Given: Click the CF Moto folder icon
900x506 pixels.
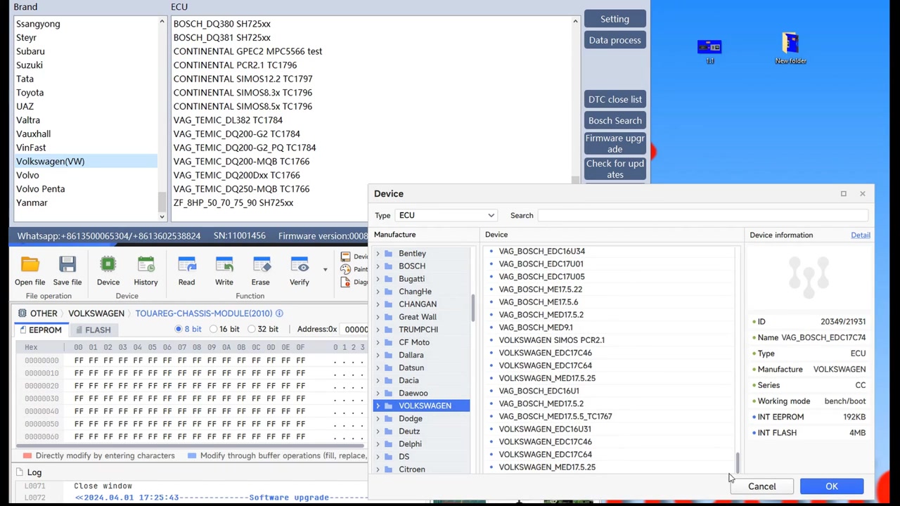Looking at the screenshot, I should coord(388,342).
